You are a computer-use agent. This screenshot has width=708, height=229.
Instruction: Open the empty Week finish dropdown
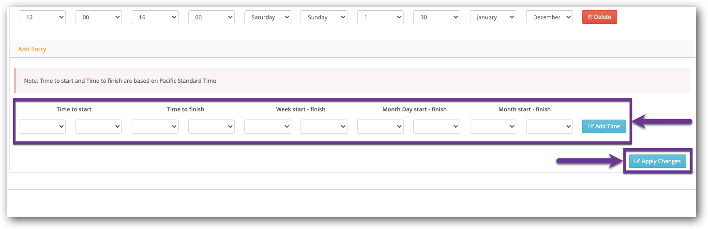click(324, 126)
